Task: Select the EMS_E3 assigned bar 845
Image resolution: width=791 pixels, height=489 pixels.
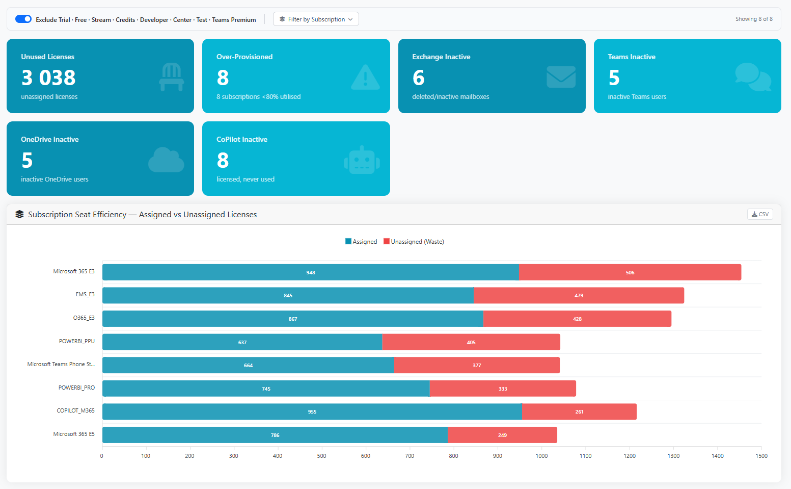Action: pos(288,295)
